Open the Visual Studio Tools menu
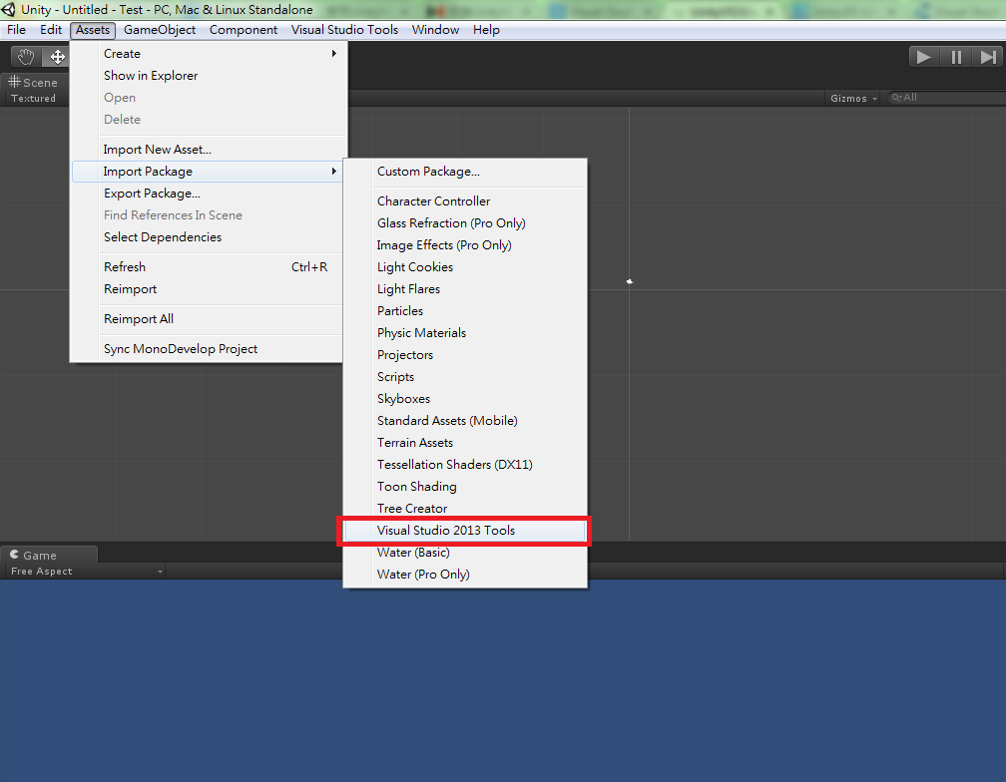Viewport: 1006px width, 782px height. (344, 30)
